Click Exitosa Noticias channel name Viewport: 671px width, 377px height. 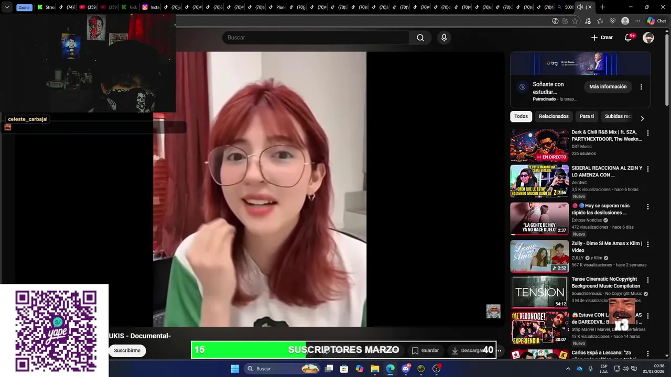pos(587,220)
